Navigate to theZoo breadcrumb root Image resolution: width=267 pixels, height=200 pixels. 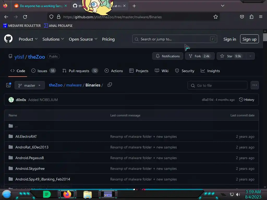click(x=56, y=85)
